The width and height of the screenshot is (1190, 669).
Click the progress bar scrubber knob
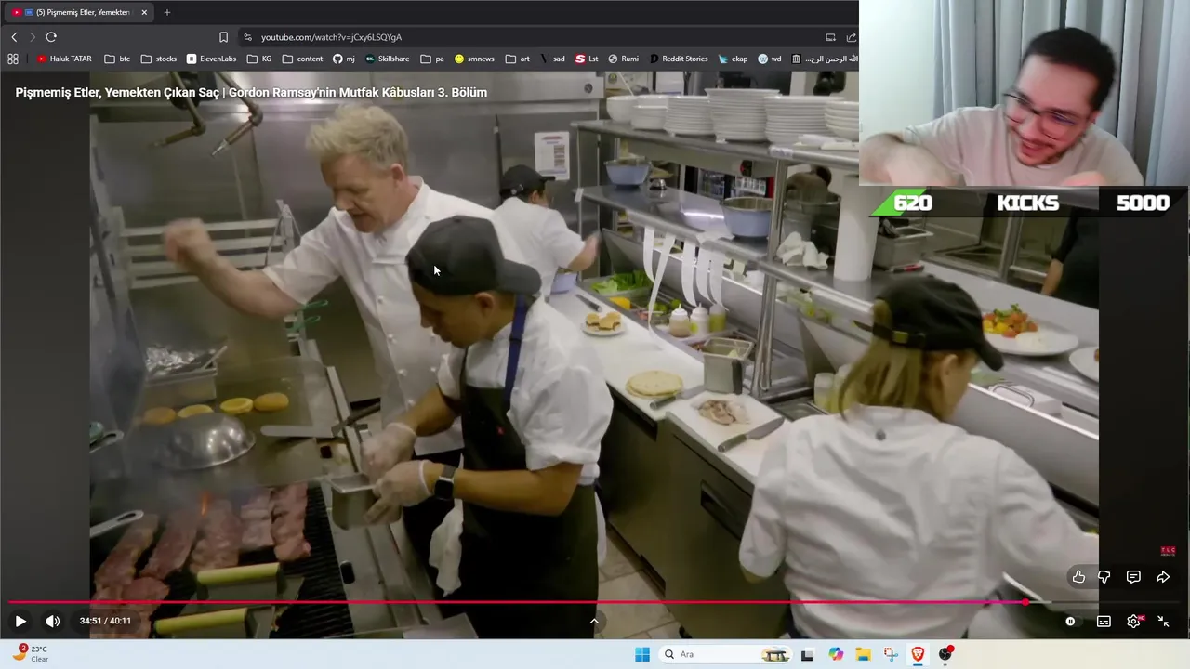point(1025,602)
